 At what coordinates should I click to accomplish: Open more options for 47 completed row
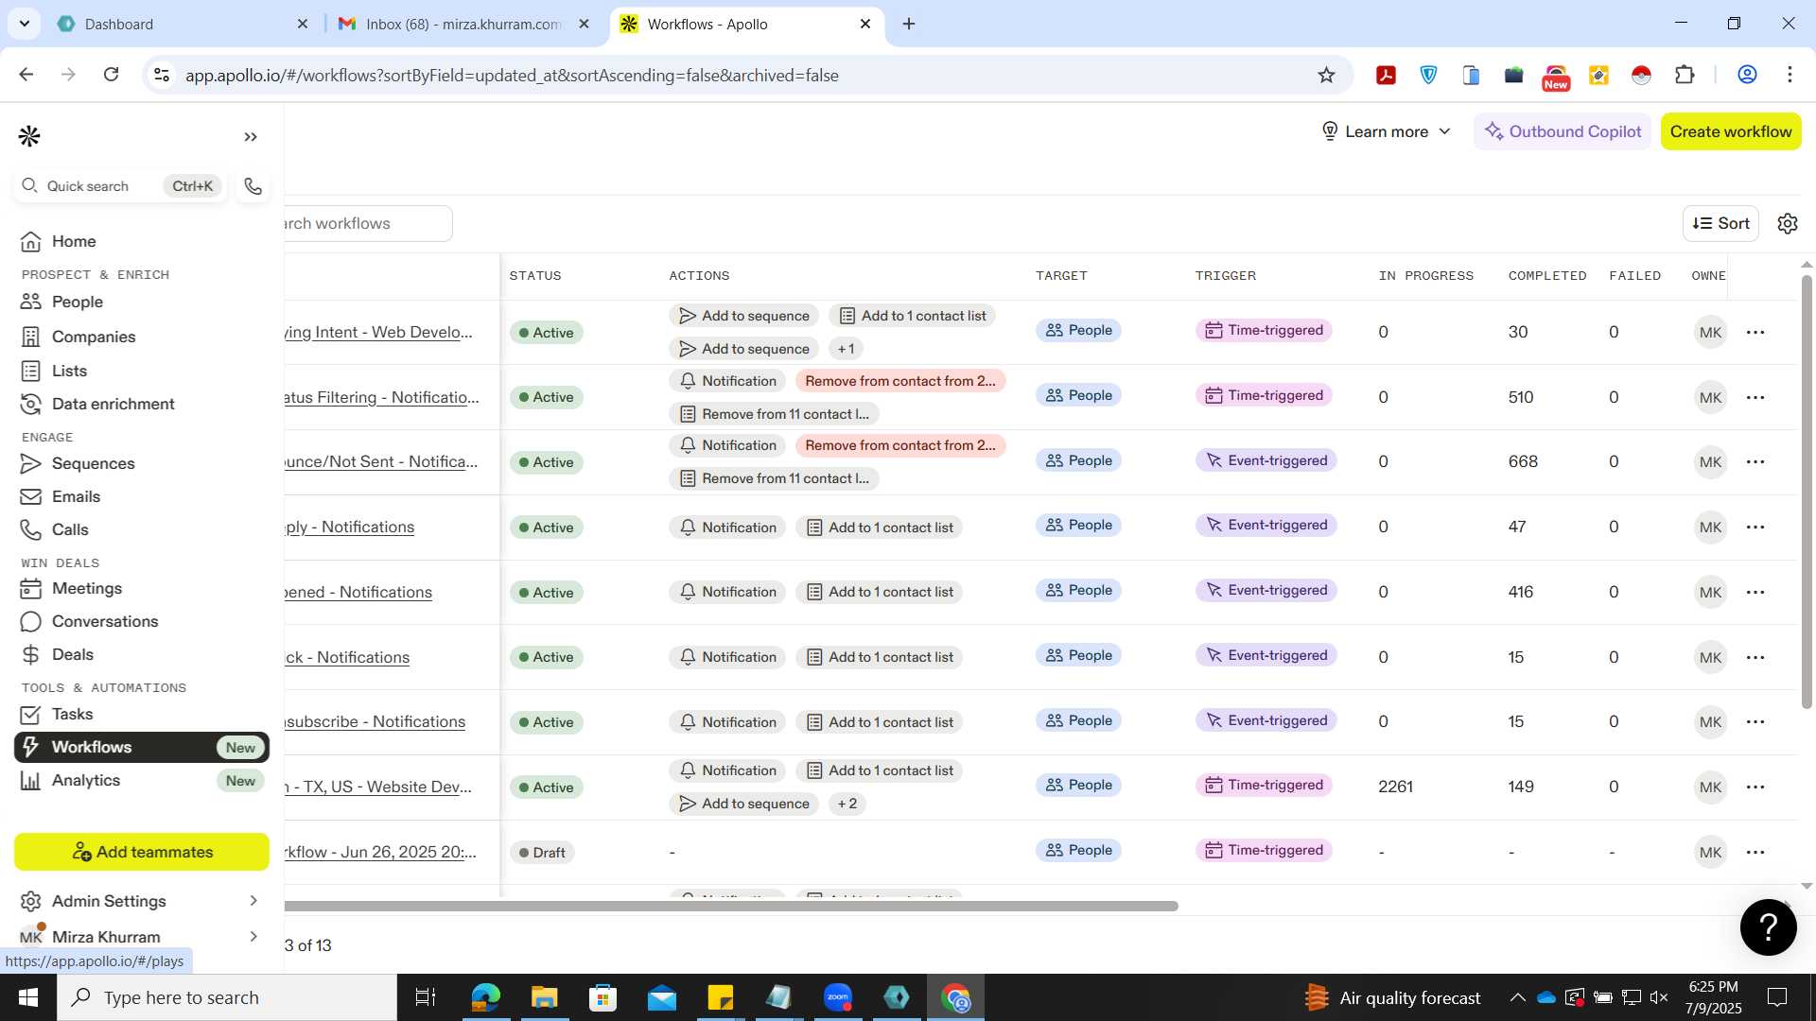[x=1755, y=527]
